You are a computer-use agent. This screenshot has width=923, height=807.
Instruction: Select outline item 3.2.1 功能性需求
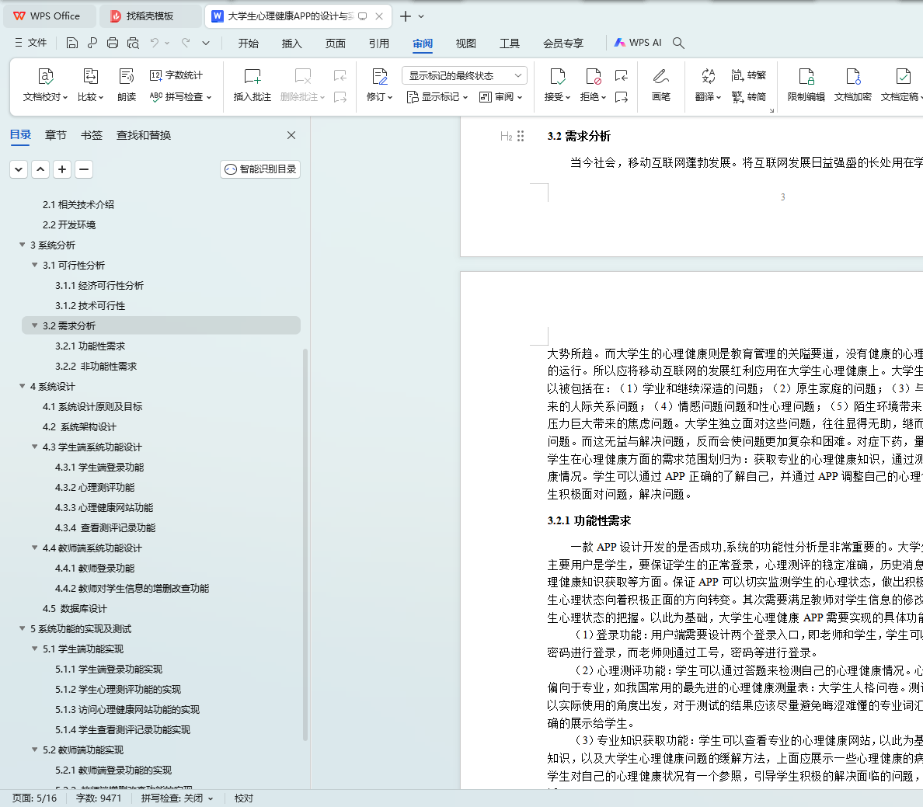[90, 346]
